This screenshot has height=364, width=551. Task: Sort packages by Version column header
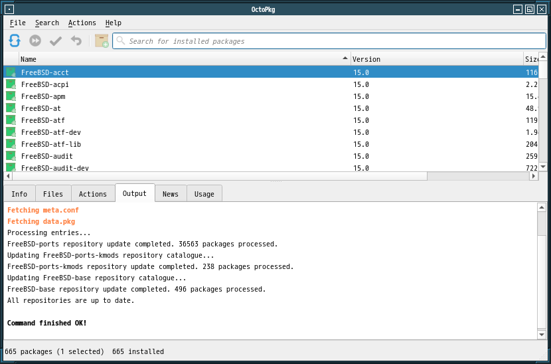437,59
